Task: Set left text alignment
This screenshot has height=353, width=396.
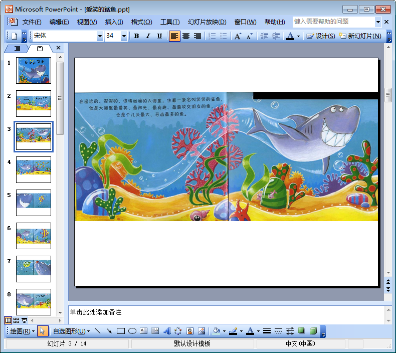Action: click(174, 36)
